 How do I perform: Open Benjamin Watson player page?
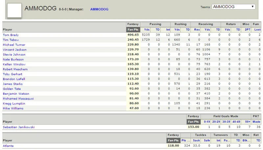point(16,94)
